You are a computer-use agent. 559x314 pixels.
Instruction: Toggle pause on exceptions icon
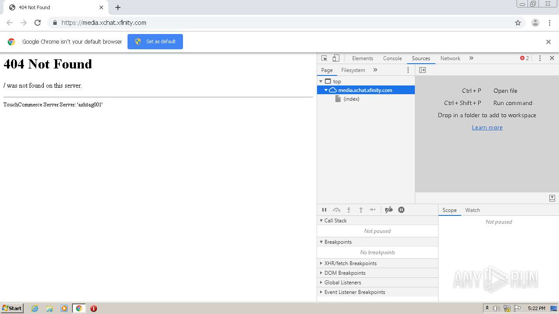pos(401,210)
